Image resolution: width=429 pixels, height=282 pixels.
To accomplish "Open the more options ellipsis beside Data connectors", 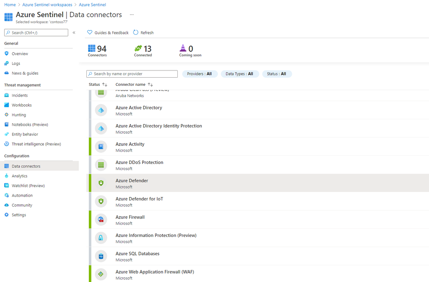I will [x=131, y=15].
